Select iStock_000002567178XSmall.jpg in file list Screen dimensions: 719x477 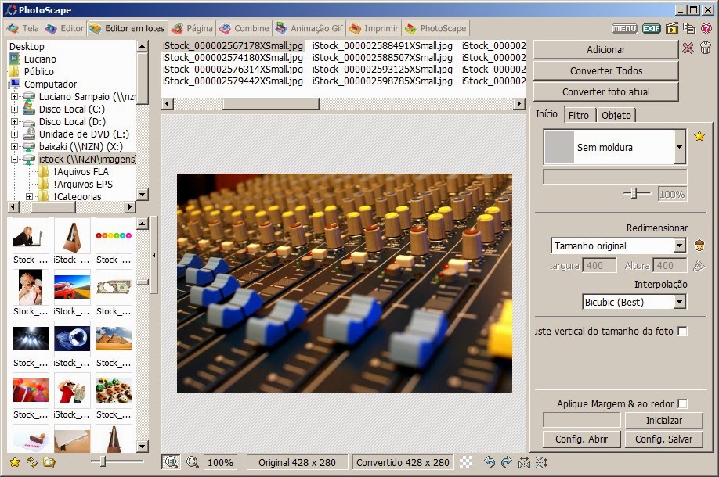click(233, 46)
